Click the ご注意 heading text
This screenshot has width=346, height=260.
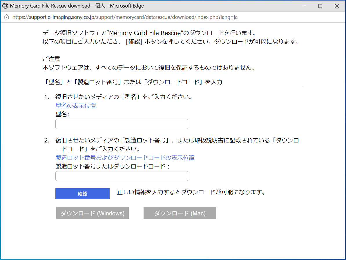tap(51, 59)
